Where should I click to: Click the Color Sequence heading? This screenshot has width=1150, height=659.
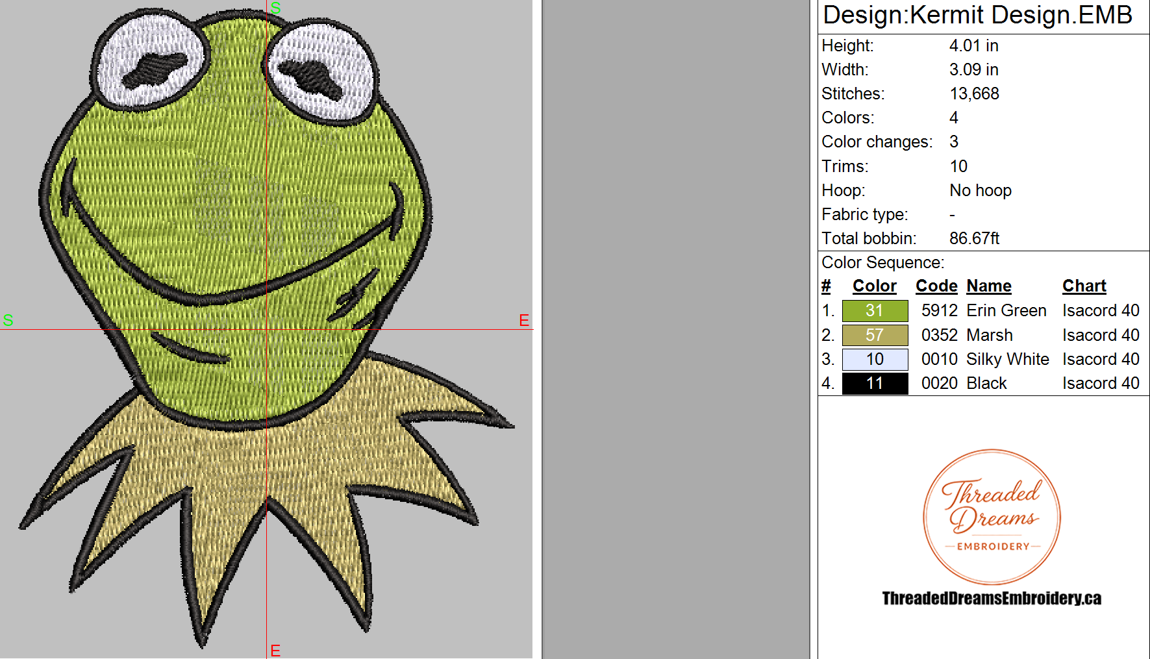883,262
